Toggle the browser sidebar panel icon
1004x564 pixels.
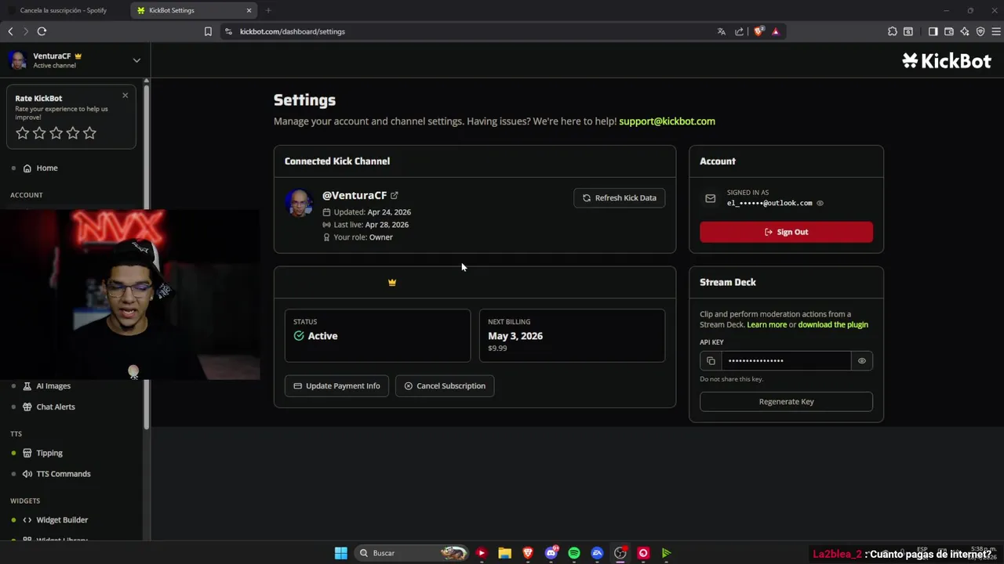(933, 31)
